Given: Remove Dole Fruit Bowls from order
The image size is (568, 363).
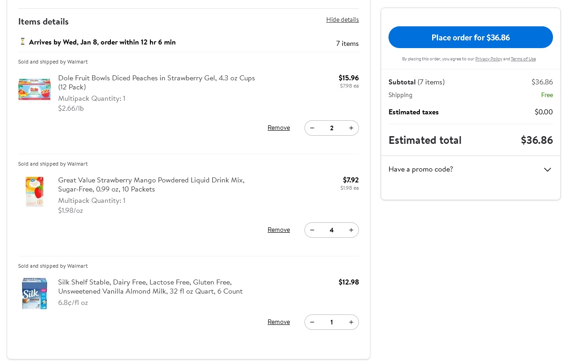Looking at the screenshot, I should point(279,128).
